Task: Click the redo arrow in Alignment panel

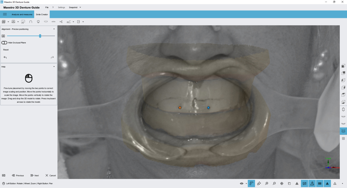Action: pos(52,57)
